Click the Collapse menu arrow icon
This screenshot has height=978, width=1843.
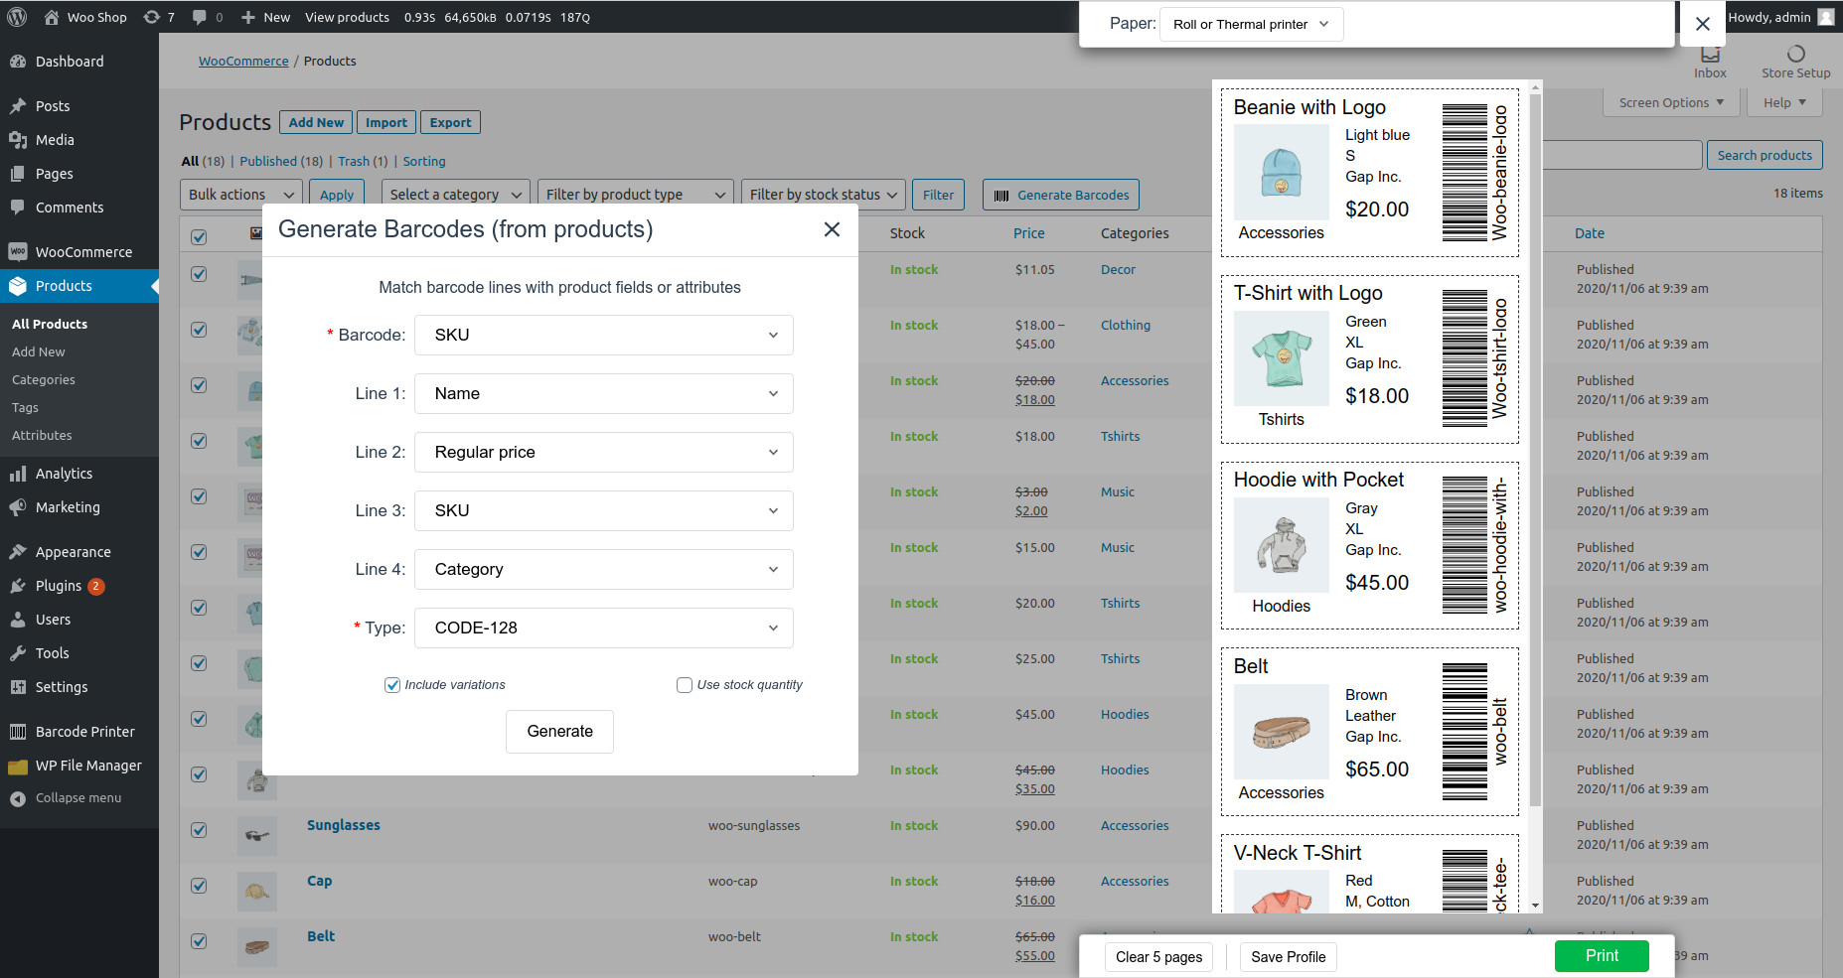tap(18, 798)
